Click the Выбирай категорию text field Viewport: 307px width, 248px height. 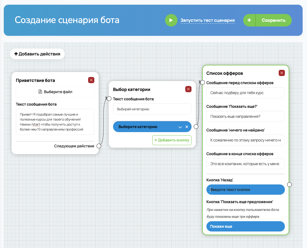click(x=152, y=109)
